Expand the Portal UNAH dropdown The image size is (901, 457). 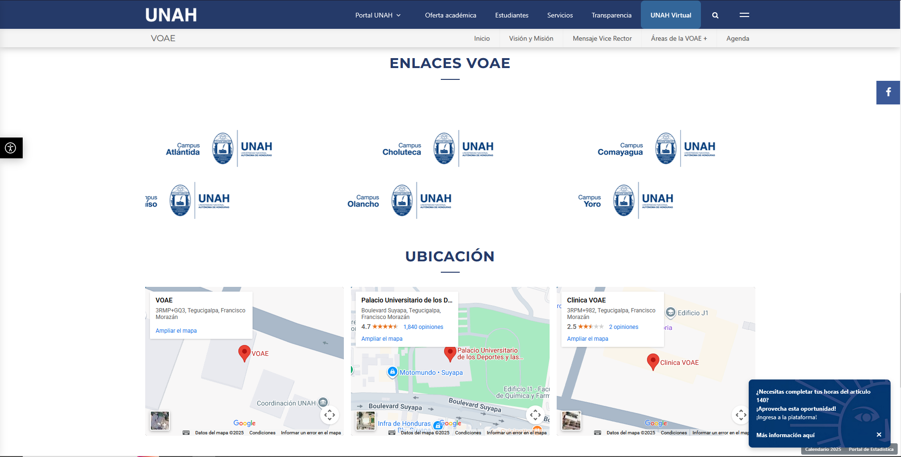point(377,15)
